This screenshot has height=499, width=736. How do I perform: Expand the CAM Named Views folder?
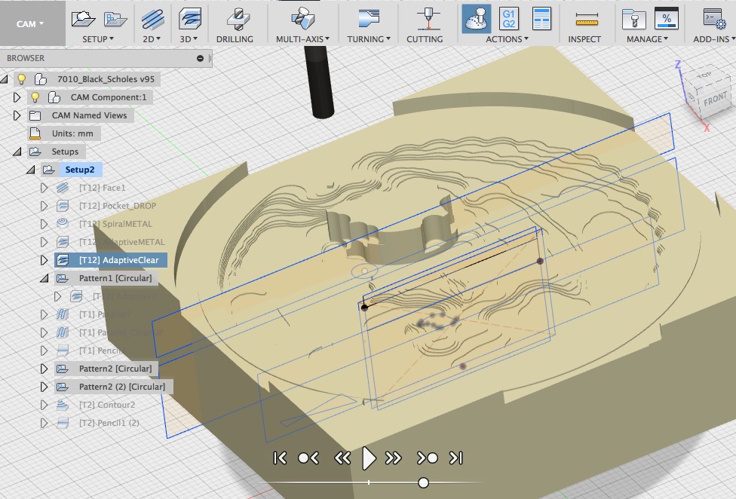tap(17, 115)
